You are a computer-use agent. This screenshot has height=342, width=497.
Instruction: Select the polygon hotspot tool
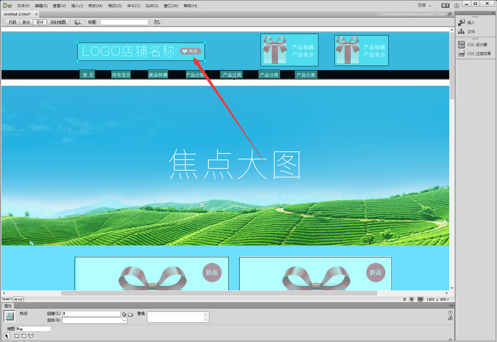[31, 336]
